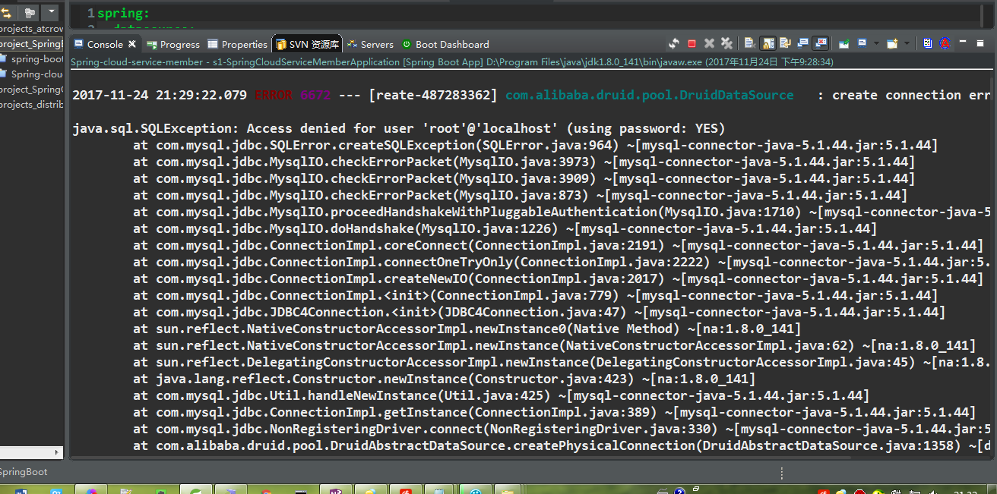Open the project explorer view menu dropdown
The height and width of the screenshot is (494, 997).
click(50, 12)
